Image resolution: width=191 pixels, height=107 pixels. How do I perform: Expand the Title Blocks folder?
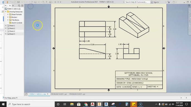(x=8, y=20)
